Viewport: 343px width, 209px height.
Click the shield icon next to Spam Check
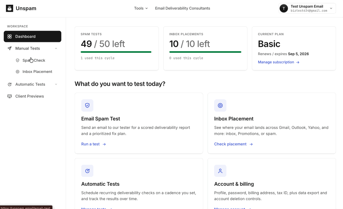point(17,60)
